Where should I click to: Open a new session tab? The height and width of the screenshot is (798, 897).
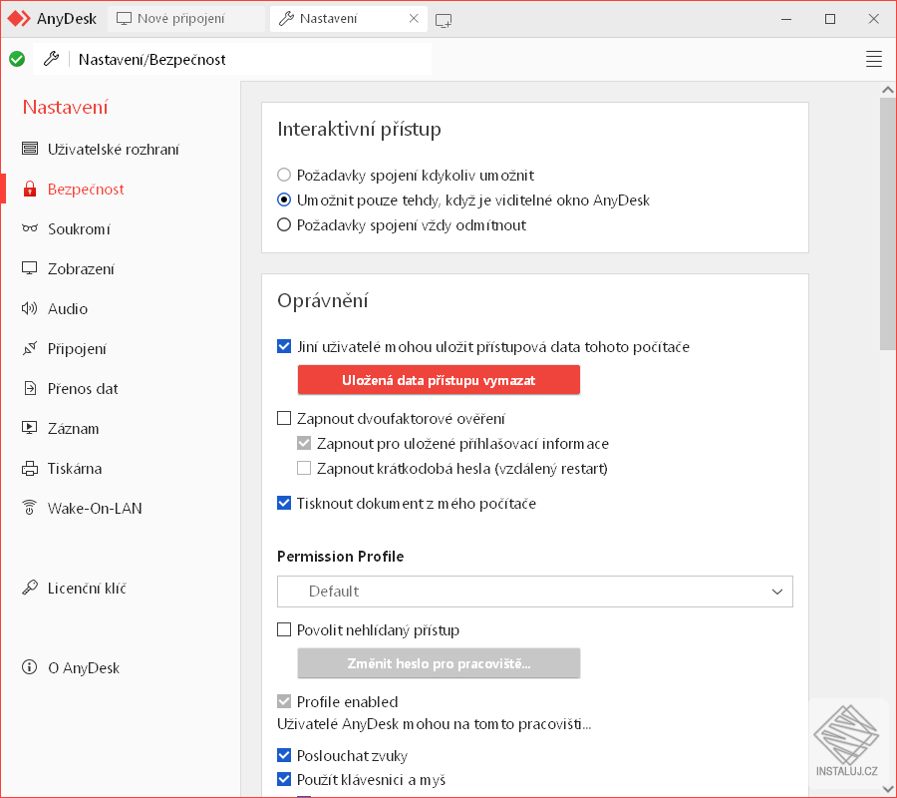point(443,18)
